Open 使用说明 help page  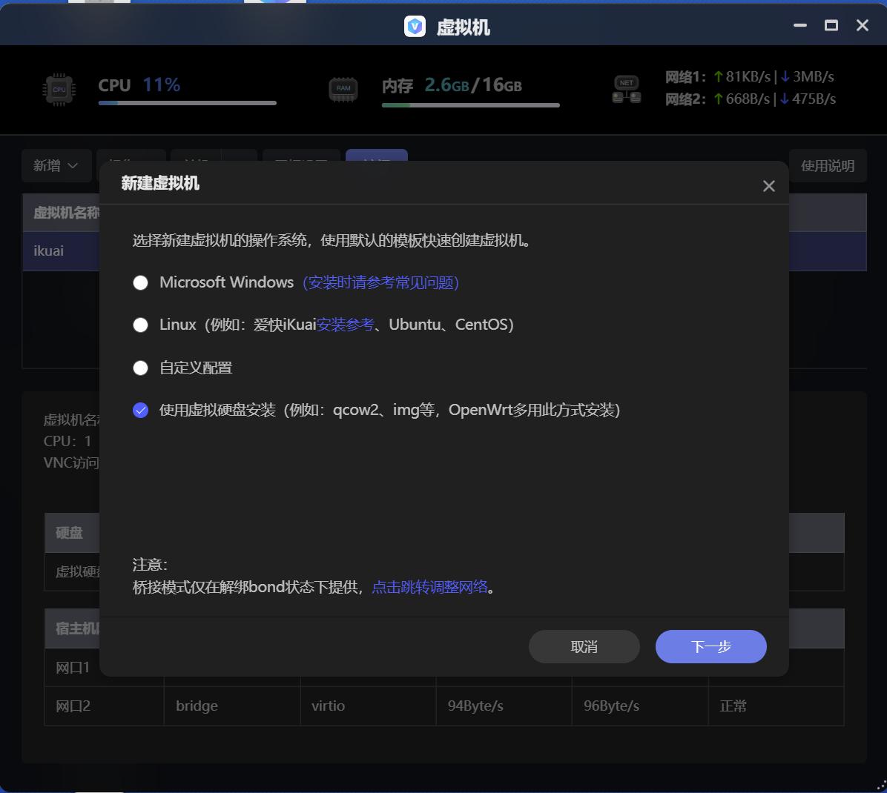coord(828,165)
